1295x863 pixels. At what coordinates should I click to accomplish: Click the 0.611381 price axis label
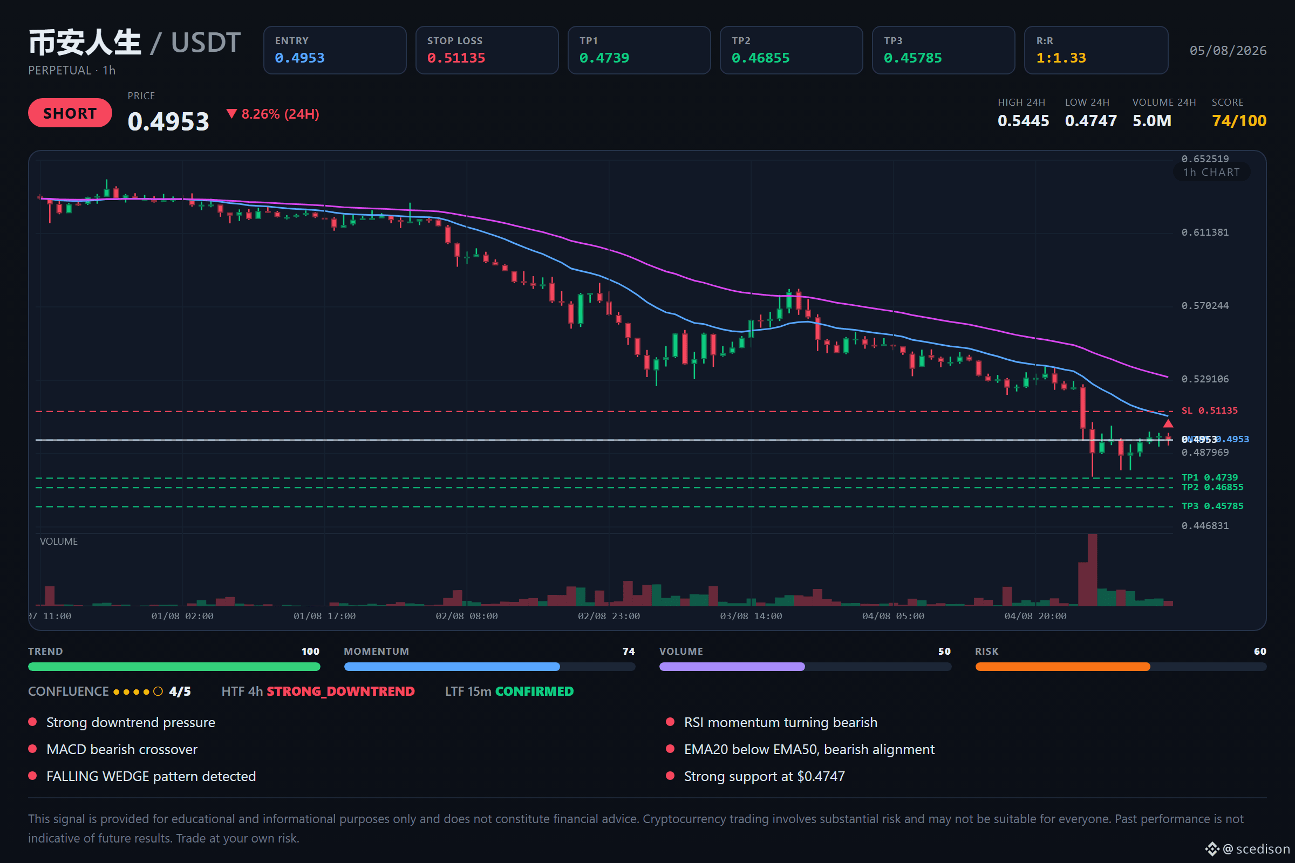click(x=1205, y=232)
